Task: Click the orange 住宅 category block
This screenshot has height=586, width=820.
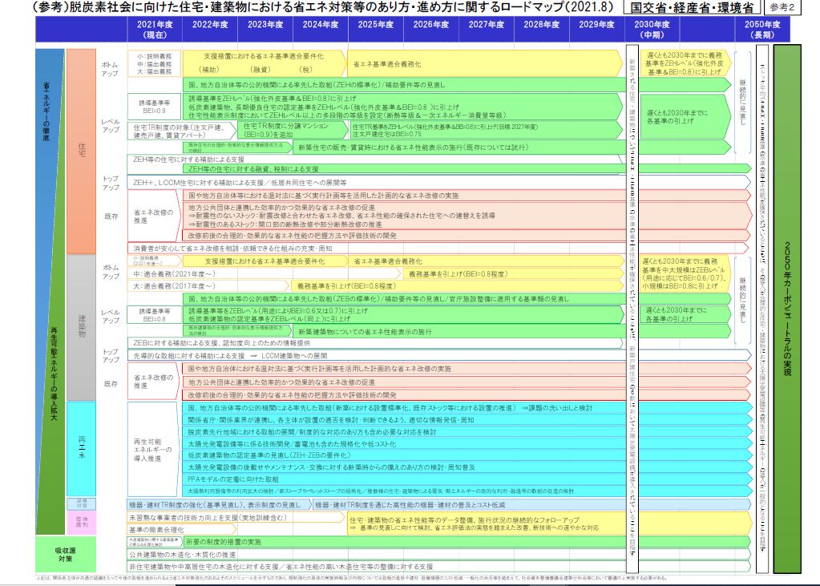Action: point(81,150)
